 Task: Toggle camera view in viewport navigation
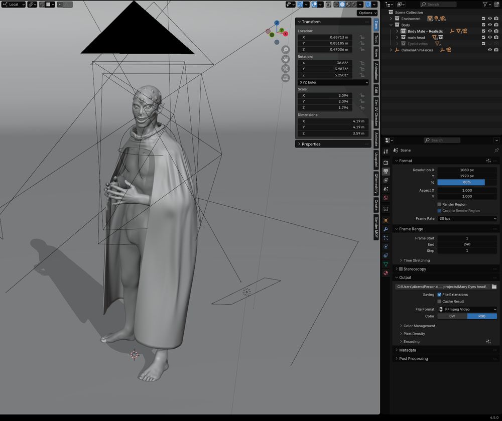(285, 68)
